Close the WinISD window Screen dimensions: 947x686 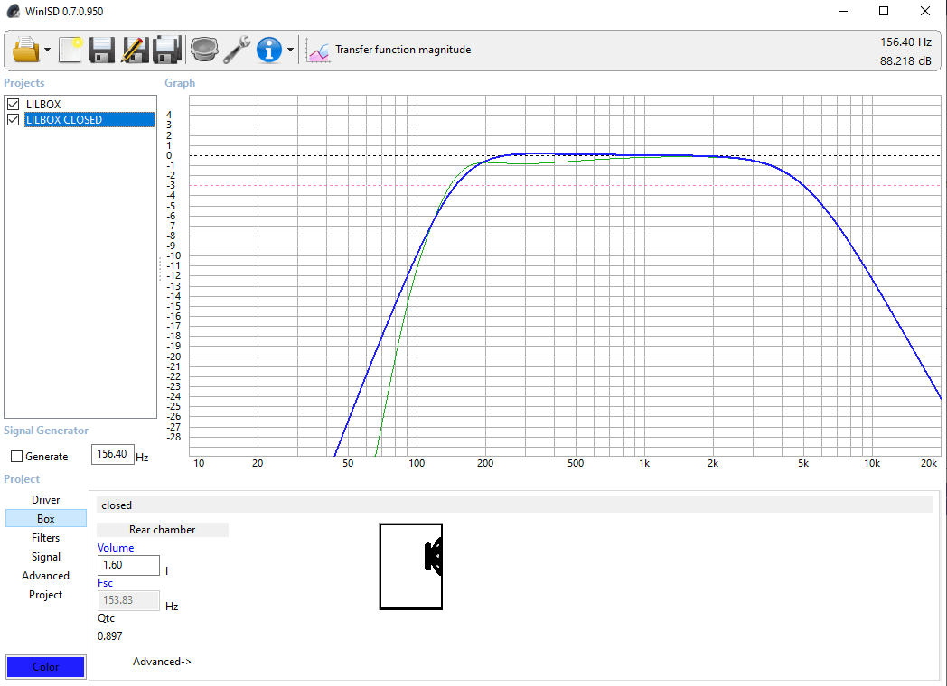924,11
